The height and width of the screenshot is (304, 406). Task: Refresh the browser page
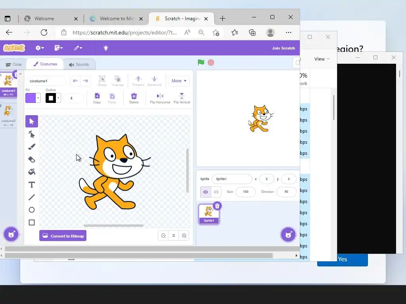(44, 32)
